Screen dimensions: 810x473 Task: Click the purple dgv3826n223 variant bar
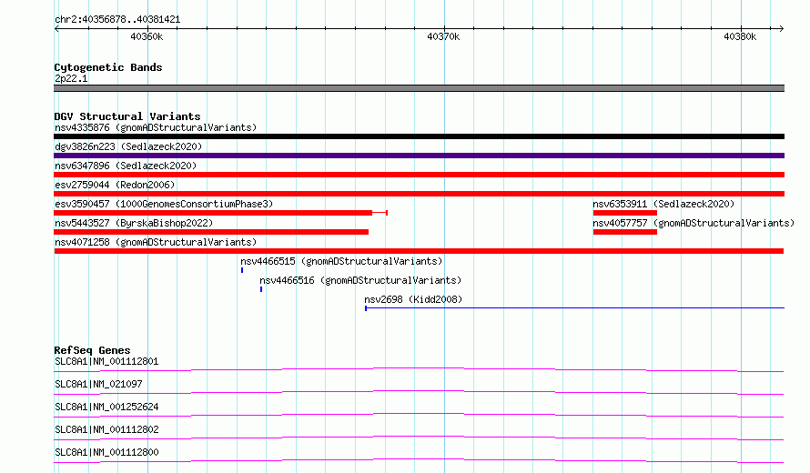pyautogui.click(x=419, y=156)
